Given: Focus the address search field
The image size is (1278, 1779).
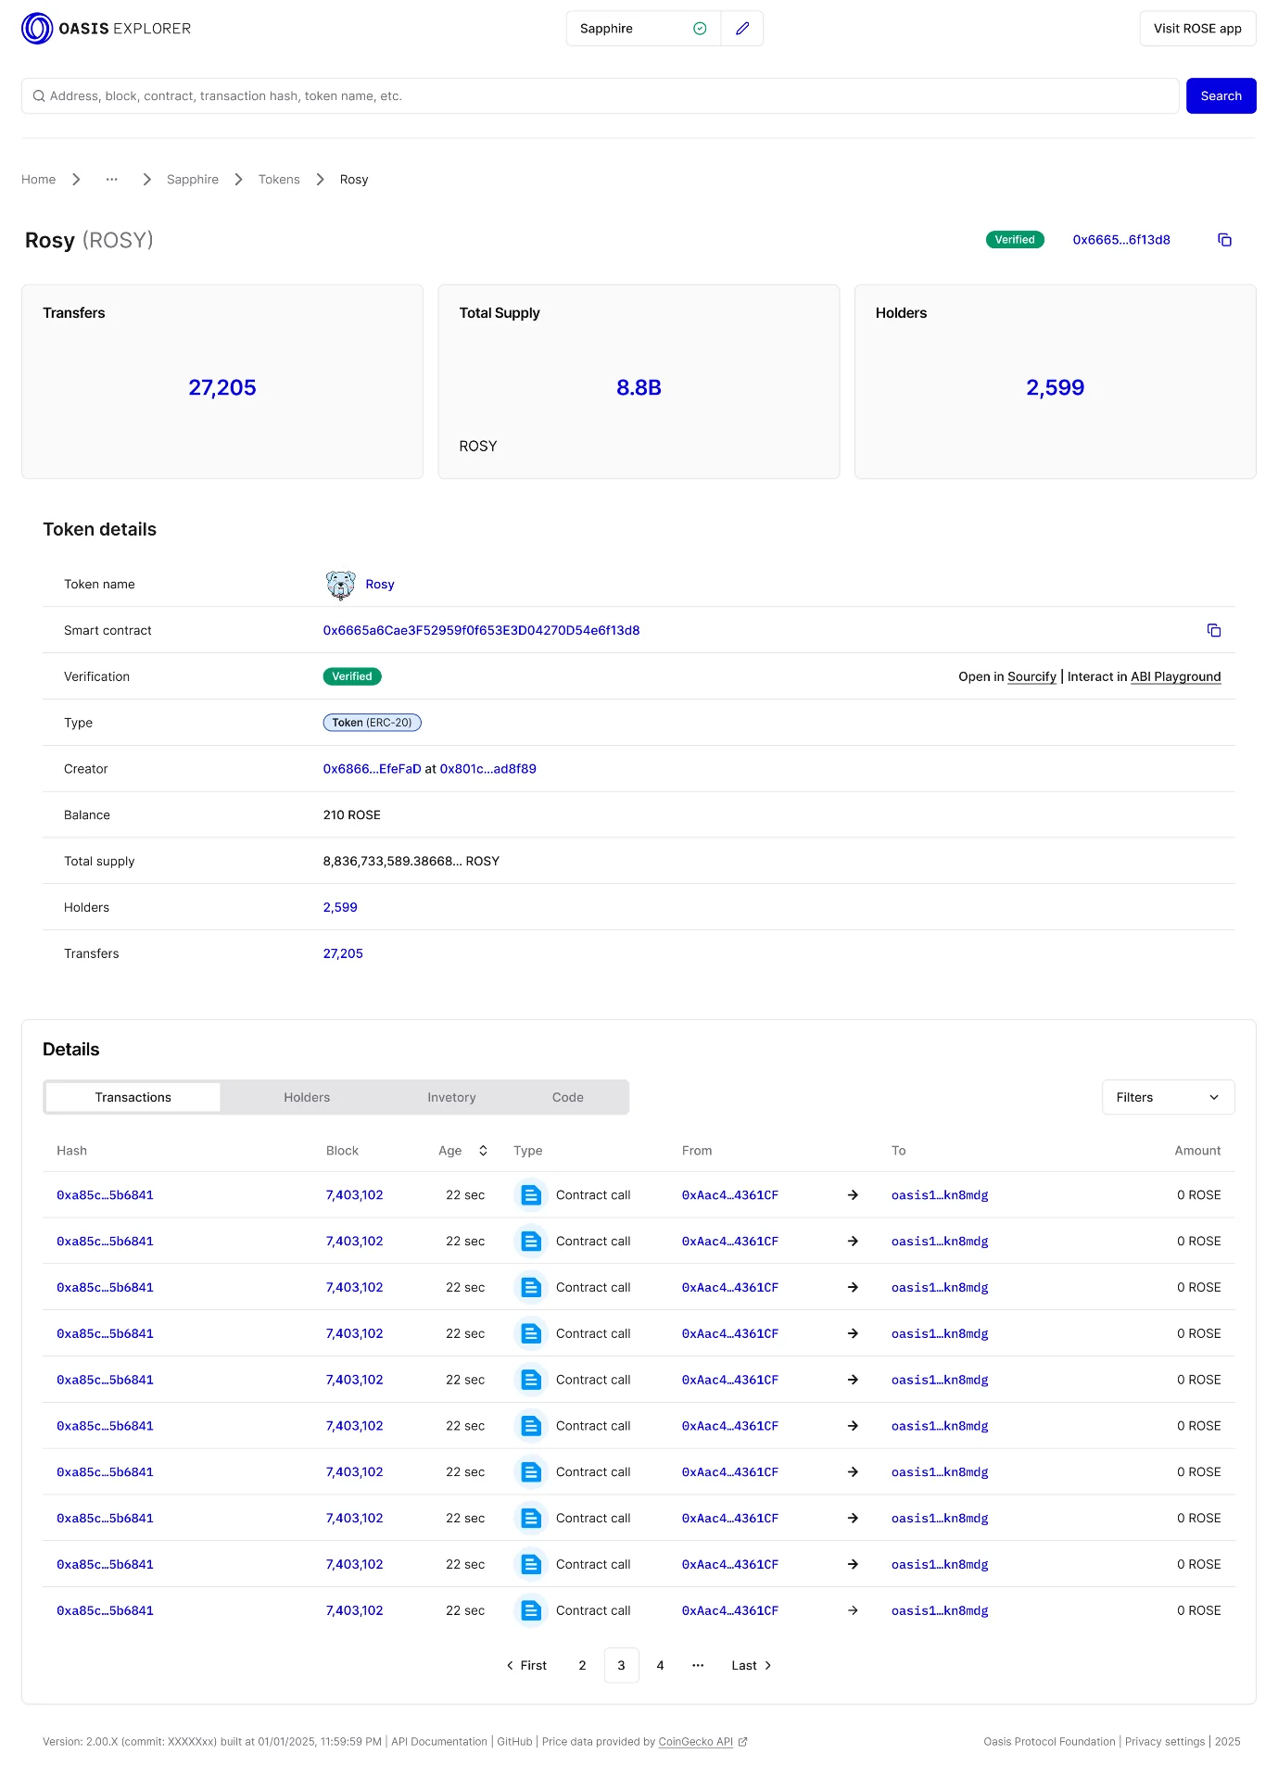Looking at the screenshot, I should click(600, 96).
